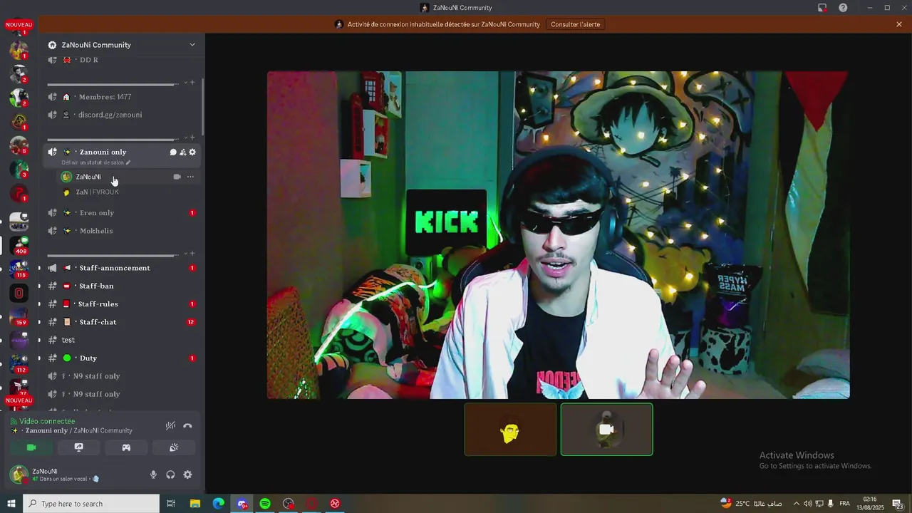Click the main webcam video feed
Image resolution: width=912 pixels, height=513 pixels.
coord(559,235)
